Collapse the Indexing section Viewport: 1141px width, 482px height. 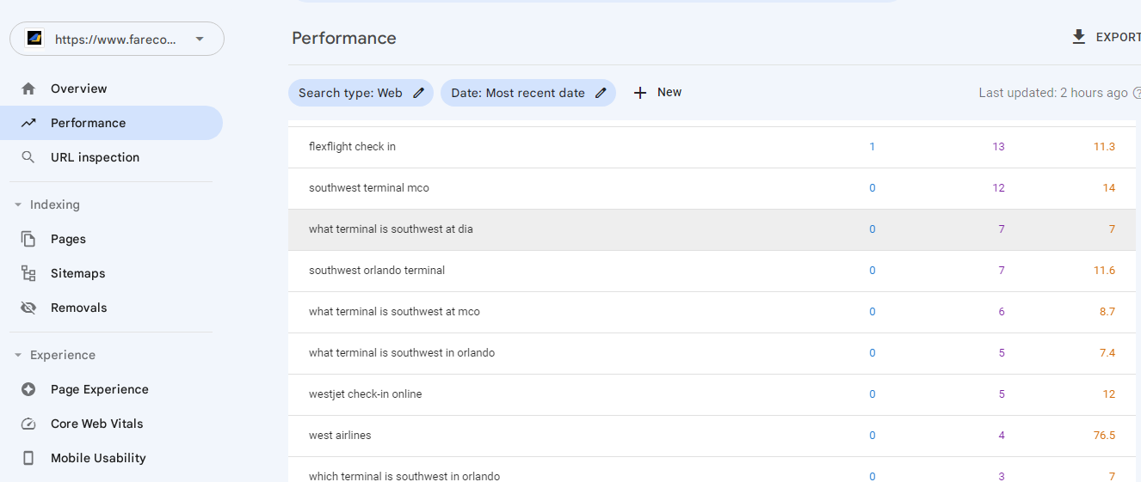(18, 204)
